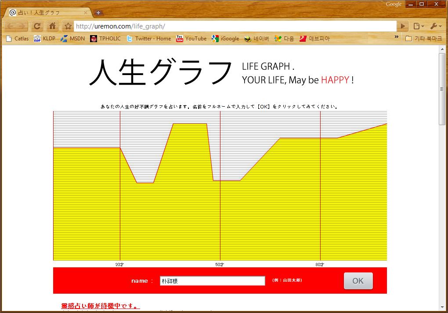
Task: Open a new browser tab
Action: pyautogui.click(x=98, y=13)
